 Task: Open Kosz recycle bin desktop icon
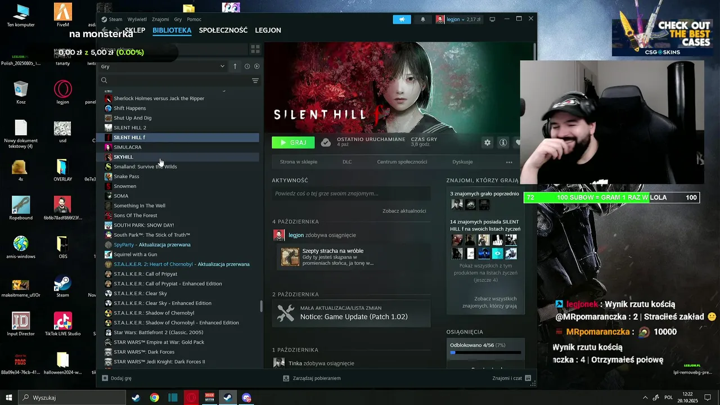tap(21, 92)
